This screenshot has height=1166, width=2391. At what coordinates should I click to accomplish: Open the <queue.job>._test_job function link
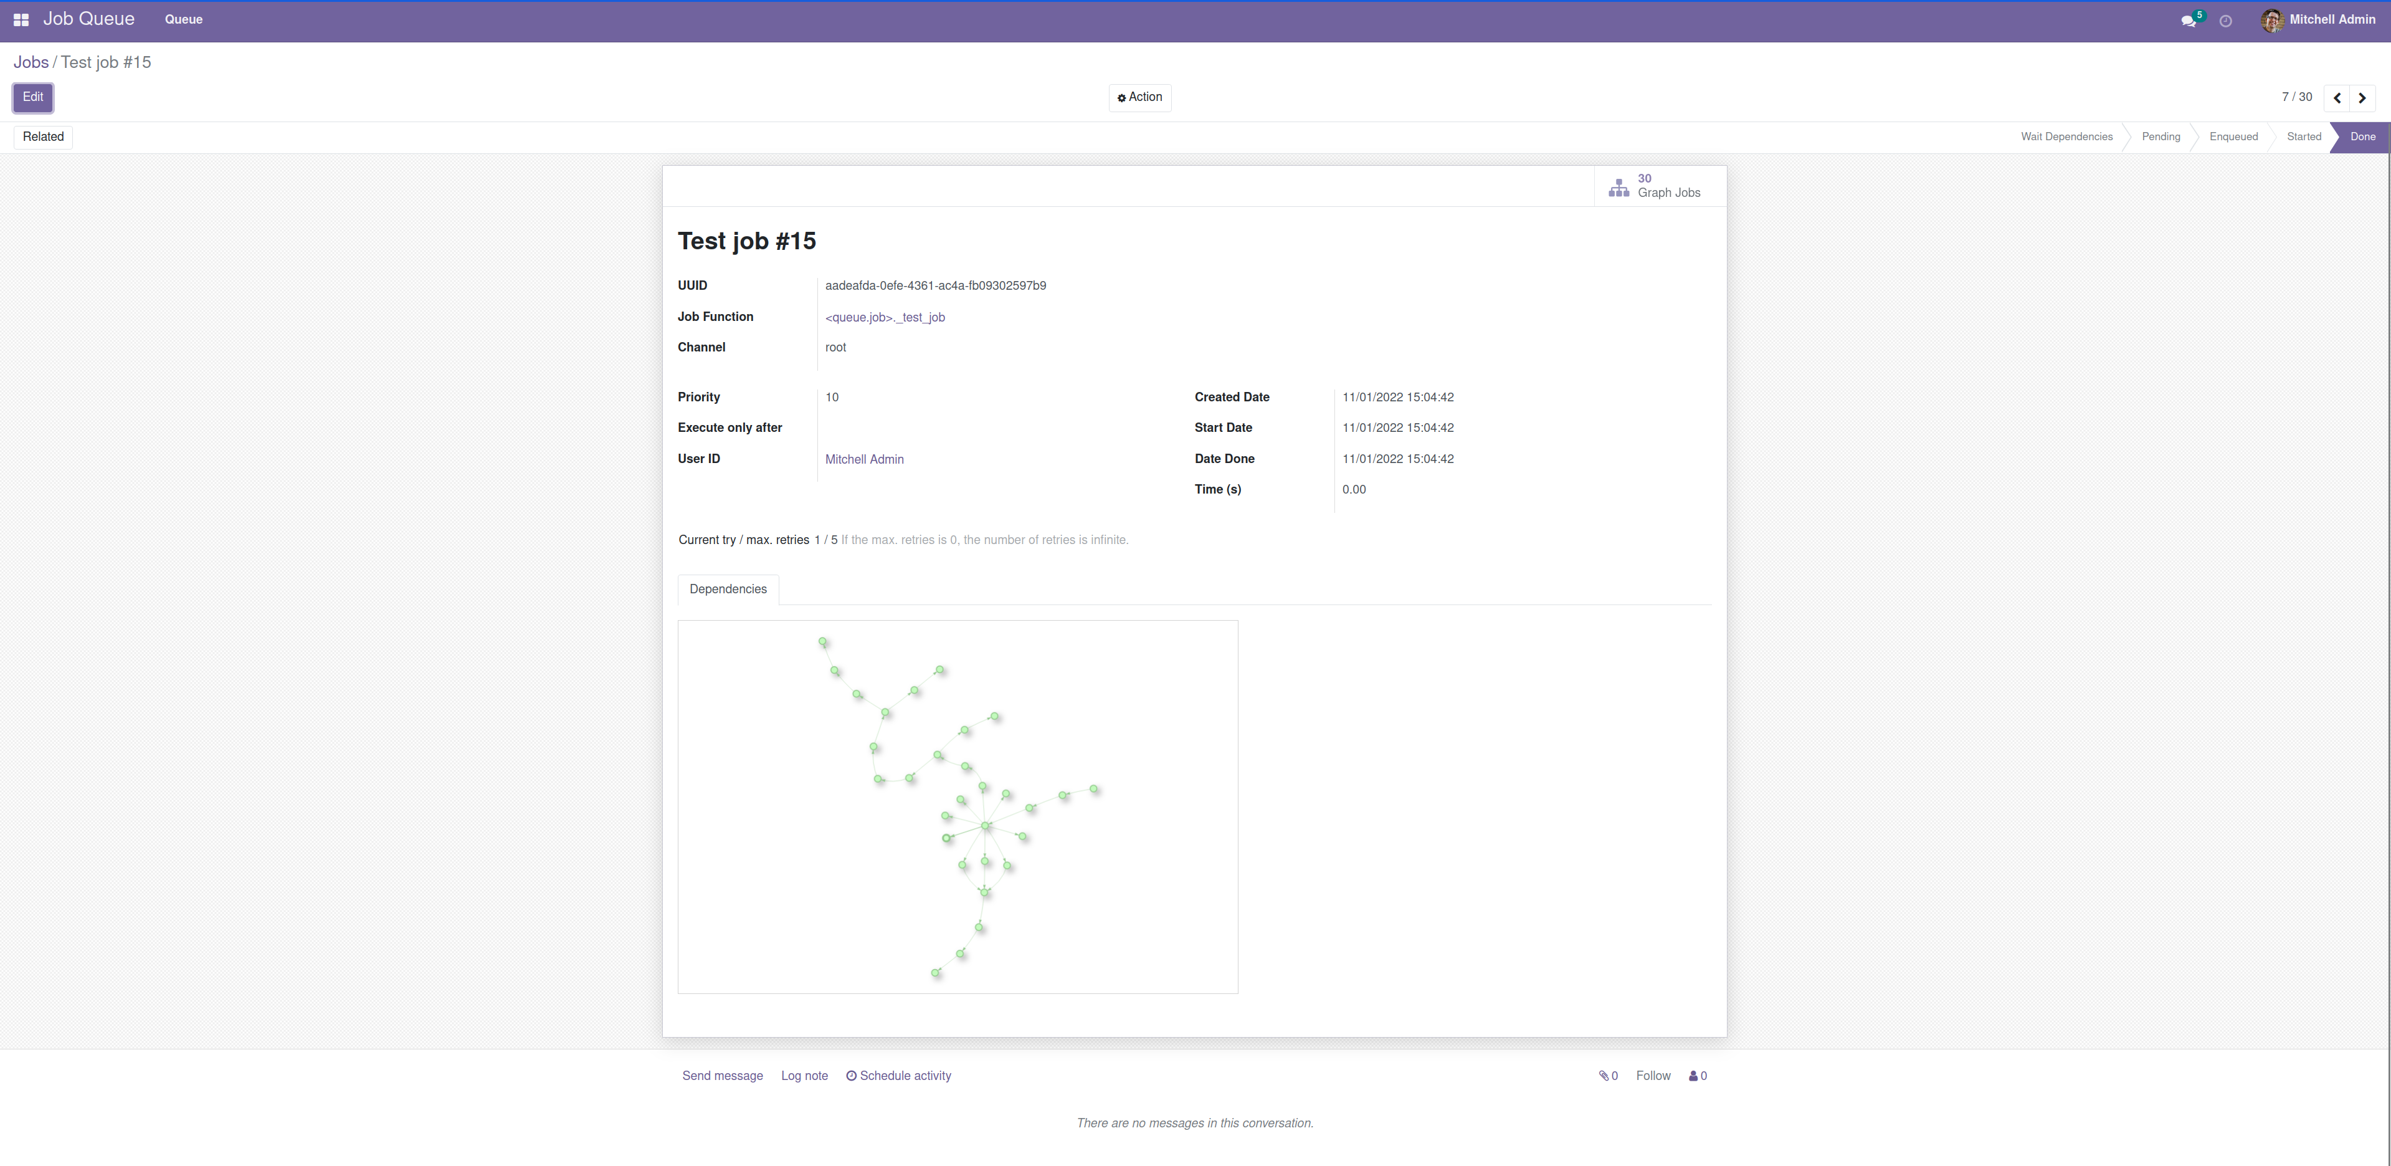pyautogui.click(x=885, y=317)
